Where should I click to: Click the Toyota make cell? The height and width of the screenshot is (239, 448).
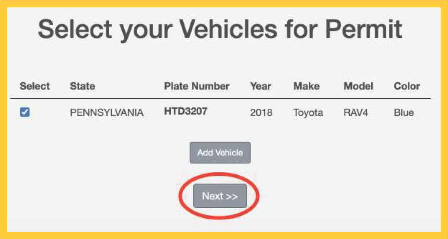click(x=308, y=113)
